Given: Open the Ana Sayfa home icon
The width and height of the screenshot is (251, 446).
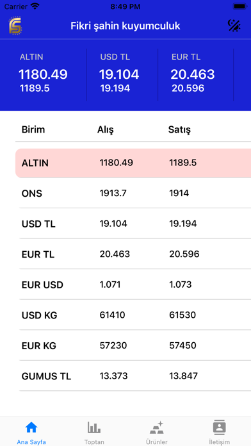Looking at the screenshot, I should point(31,427).
